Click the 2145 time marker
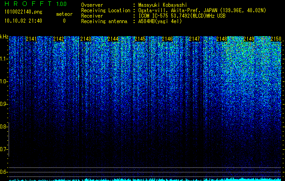This screenshot has width=285, height=181. coord(140,39)
